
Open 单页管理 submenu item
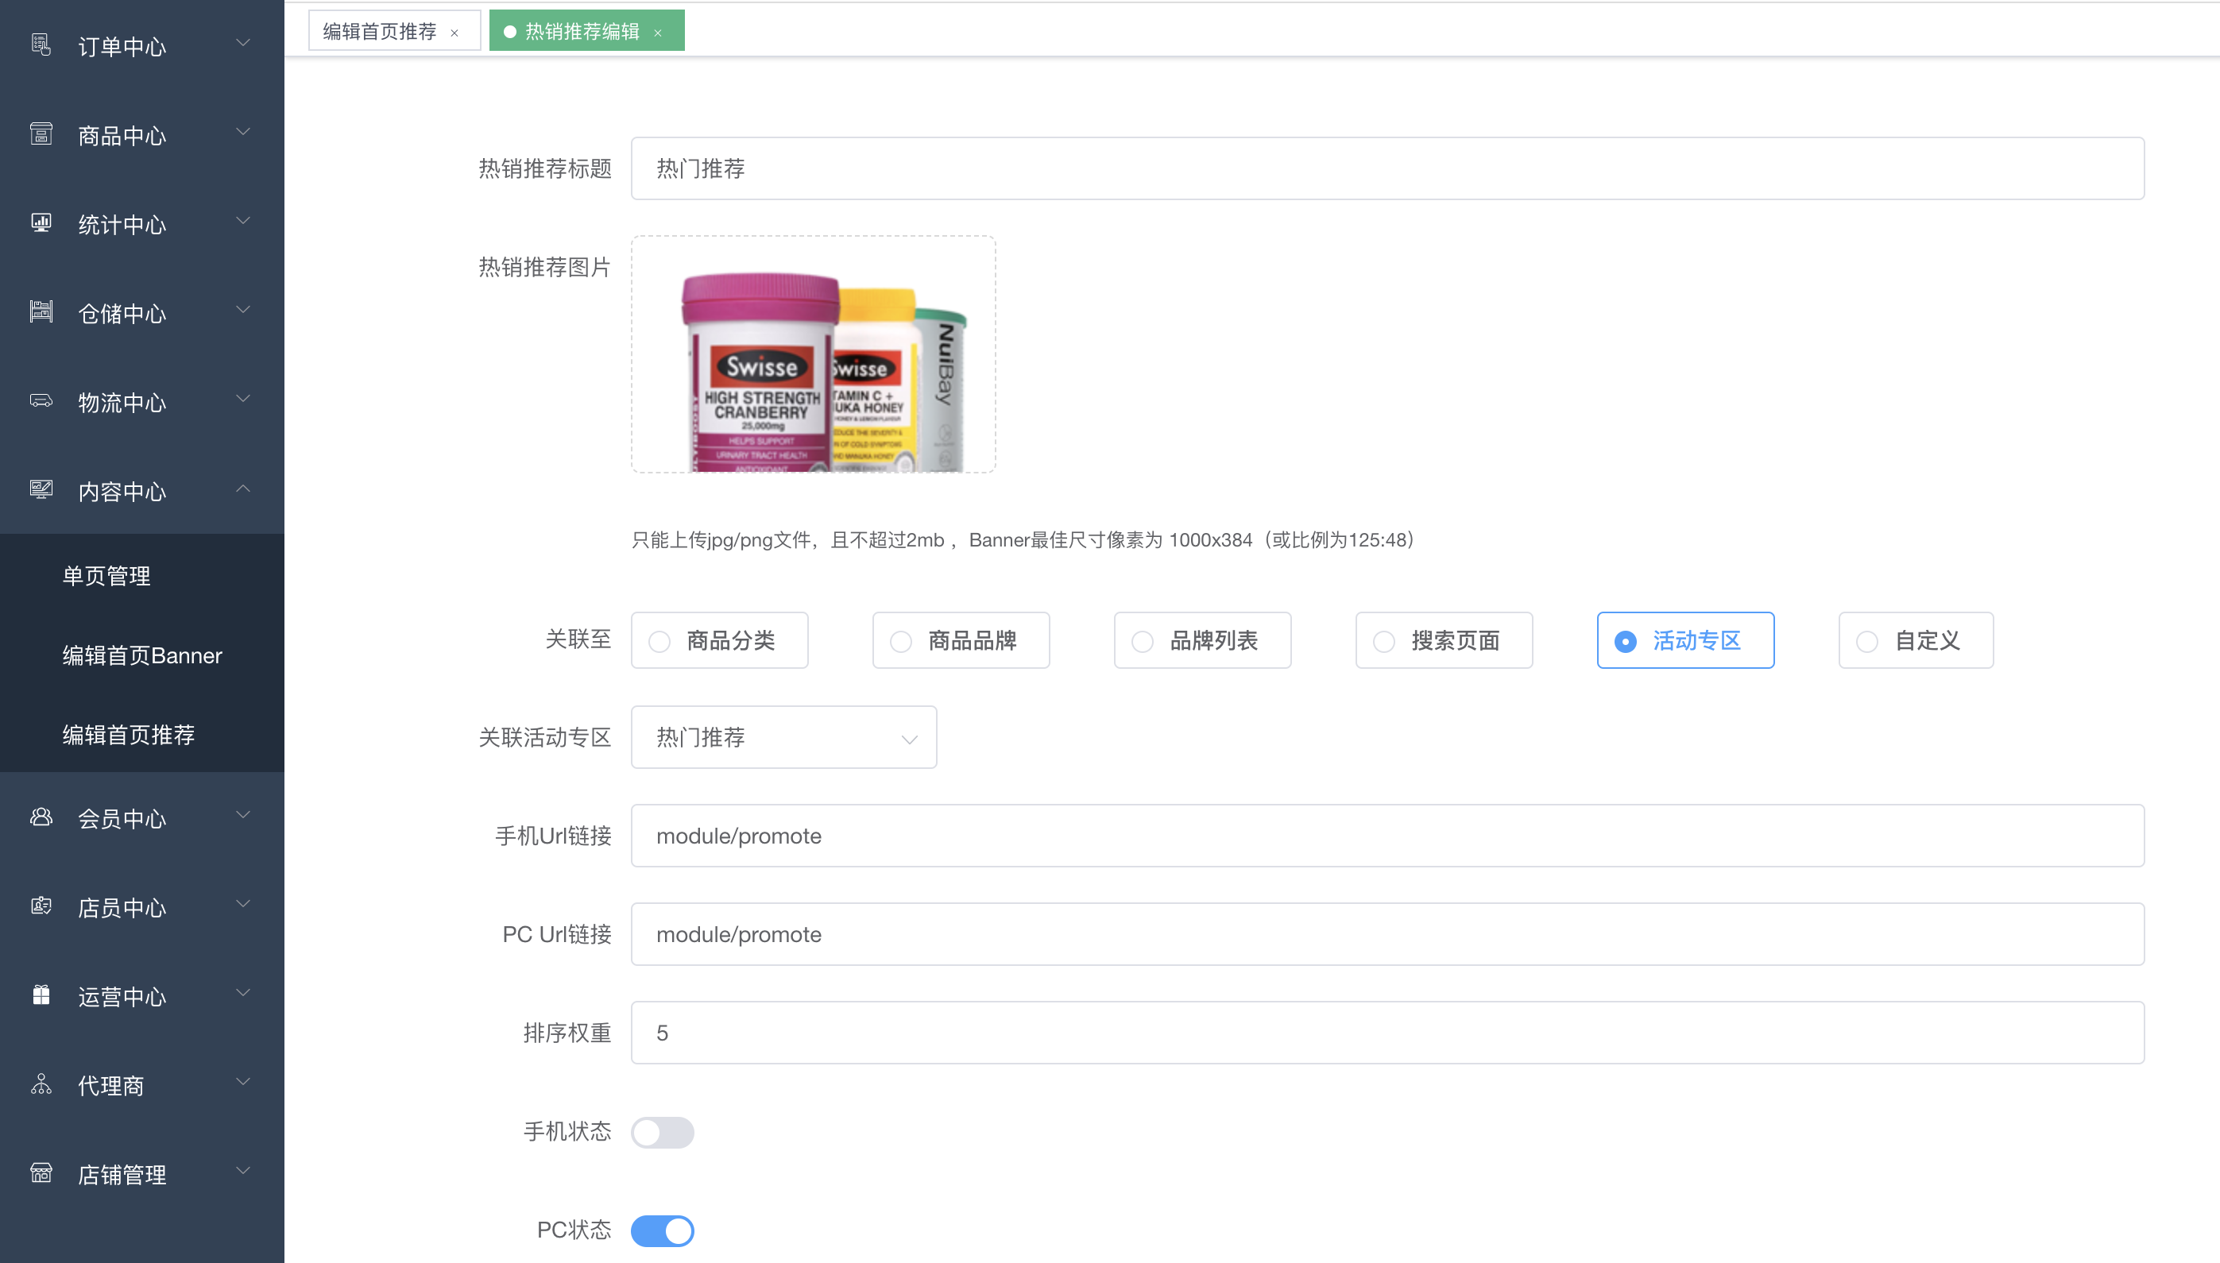pos(106,575)
